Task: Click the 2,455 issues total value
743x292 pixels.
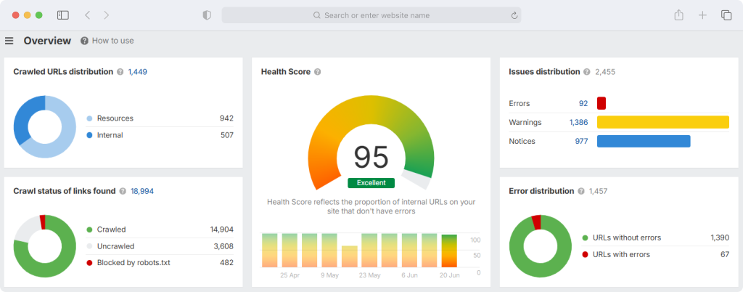Action: pos(605,72)
